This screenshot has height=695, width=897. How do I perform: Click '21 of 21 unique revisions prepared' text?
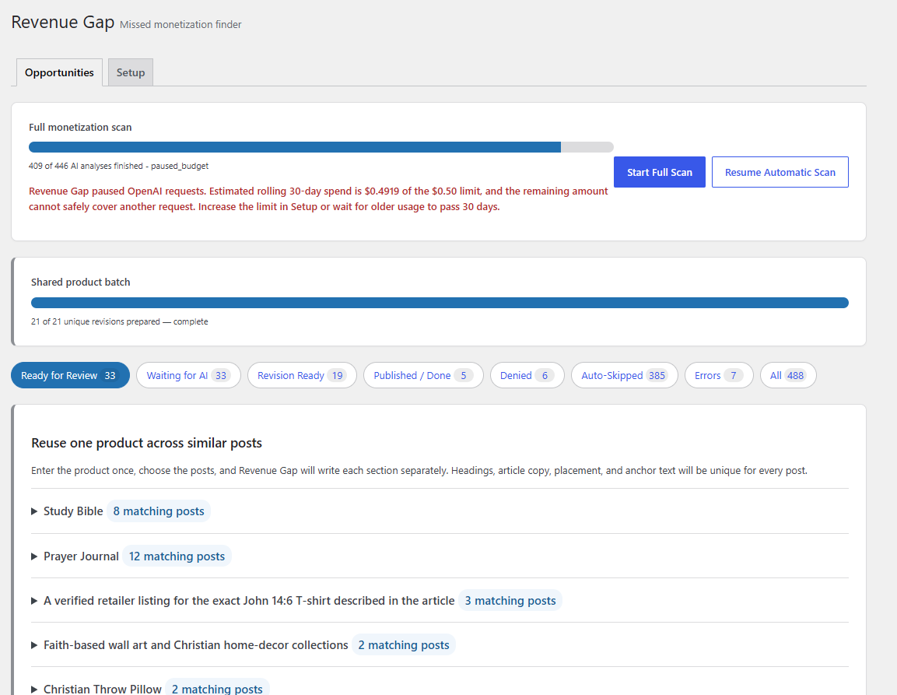tap(120, 321)
